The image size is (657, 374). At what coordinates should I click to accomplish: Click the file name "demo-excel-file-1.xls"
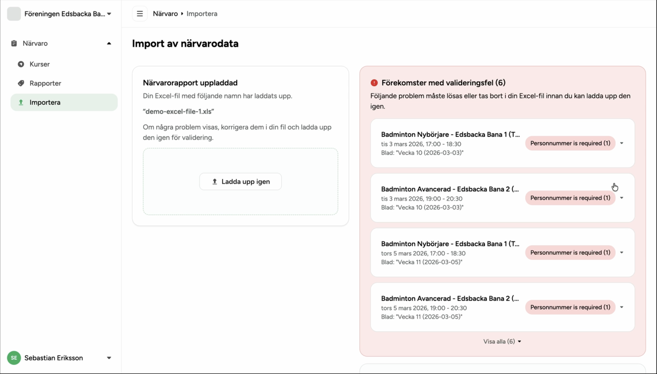pos(178,111)
